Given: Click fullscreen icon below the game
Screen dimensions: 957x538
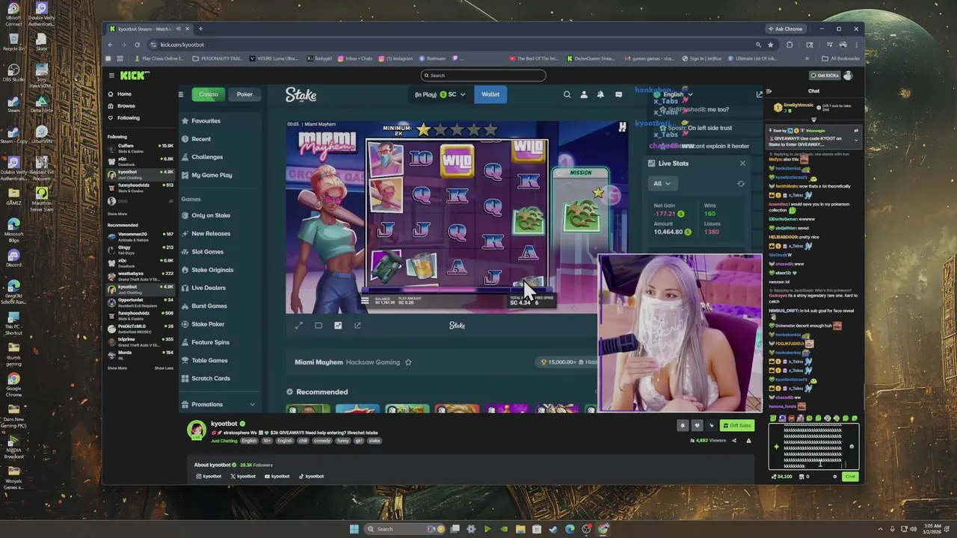Looking at the screenshot, I should point(298,325).
